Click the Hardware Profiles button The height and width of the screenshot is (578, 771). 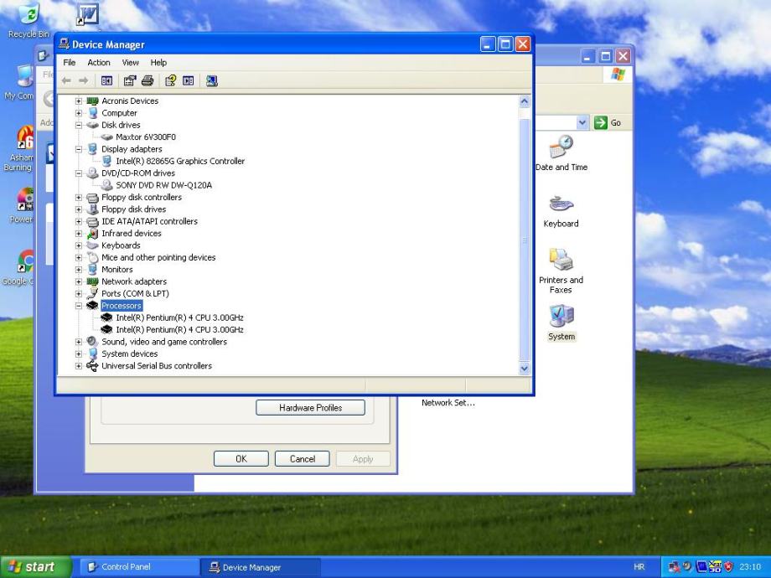(x=310, y=408)
